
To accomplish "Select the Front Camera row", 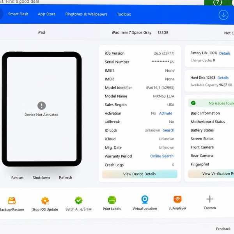I will [x=202, y=147].
